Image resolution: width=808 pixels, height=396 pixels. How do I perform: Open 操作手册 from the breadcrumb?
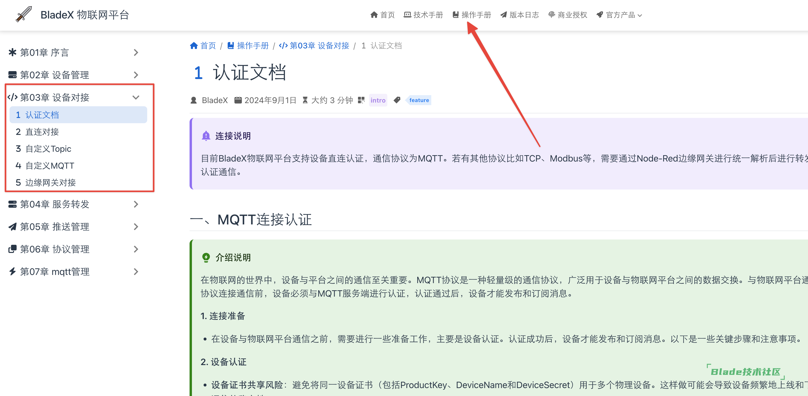click(x=253, y=45)
